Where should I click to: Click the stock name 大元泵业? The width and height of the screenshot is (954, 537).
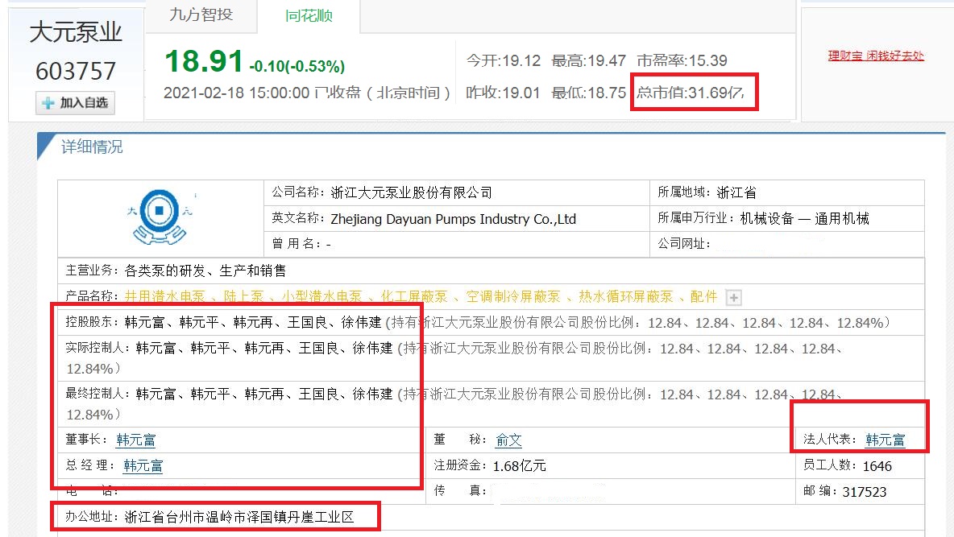[x=76, y=31]
